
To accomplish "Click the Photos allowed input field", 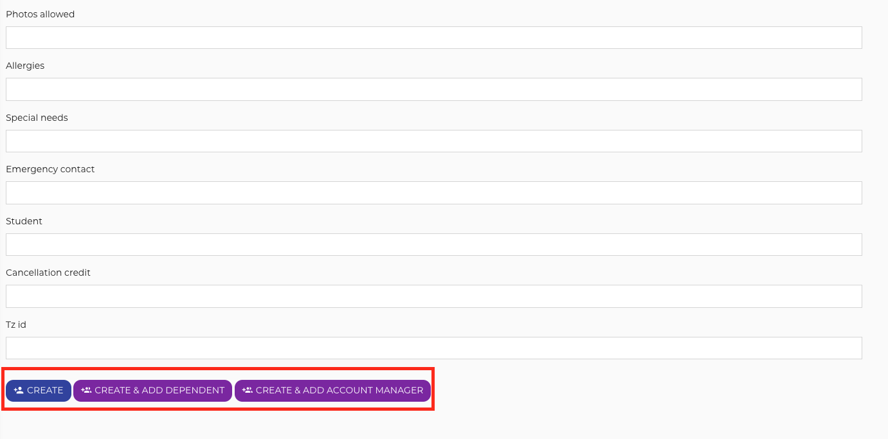I will pyautogui.click(x=434, y=37).
